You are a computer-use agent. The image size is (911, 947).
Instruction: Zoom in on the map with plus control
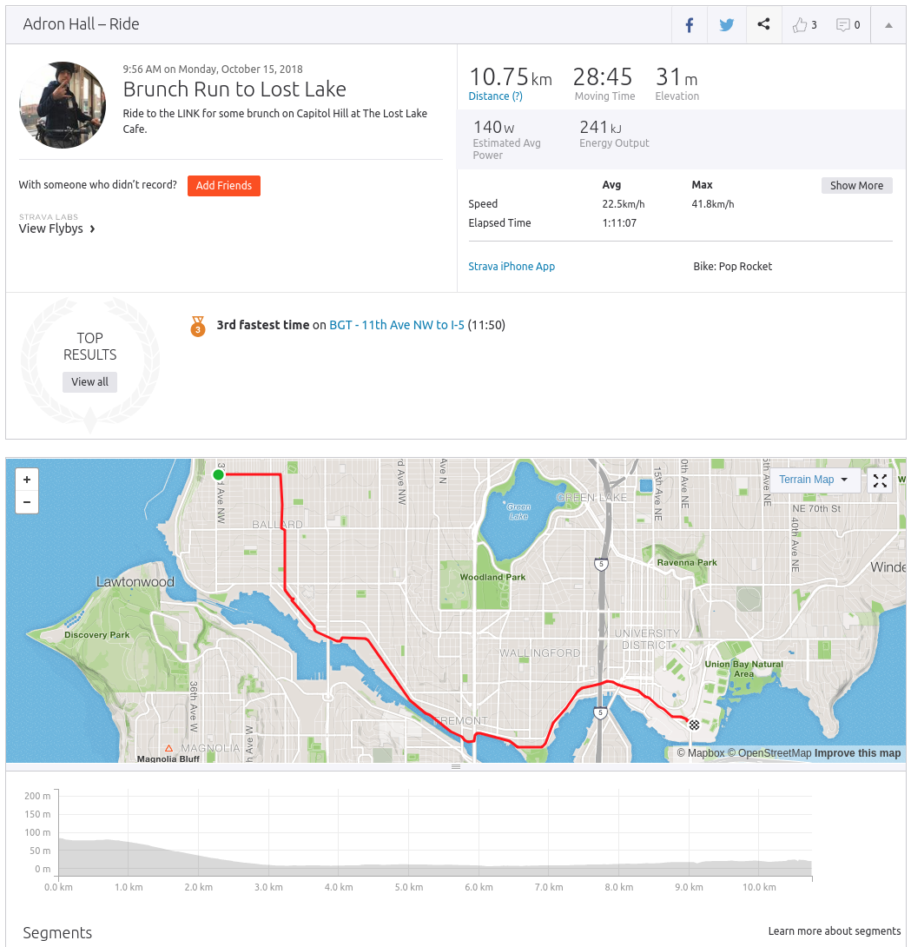point(27,479)
